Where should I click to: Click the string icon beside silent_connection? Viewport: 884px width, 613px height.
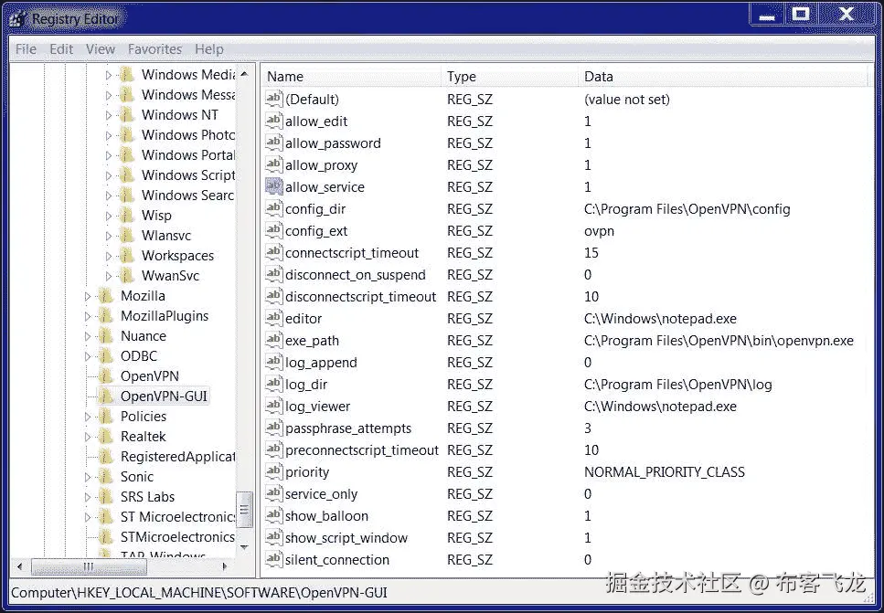click(274, 559)
